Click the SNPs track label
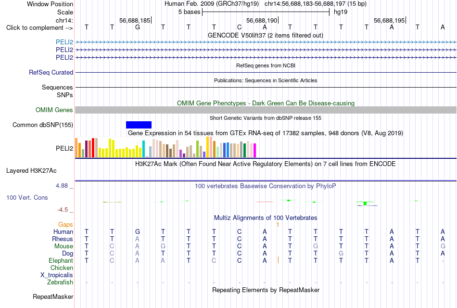 (65, 95)
